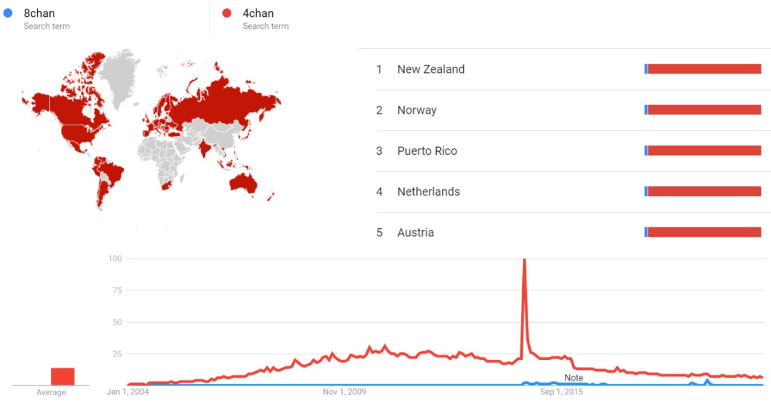The width and height of the screenshot is (771, 409).
Task: Click the red dot beside 4chan
Action: pyautogui.click(x=227, y=13)
